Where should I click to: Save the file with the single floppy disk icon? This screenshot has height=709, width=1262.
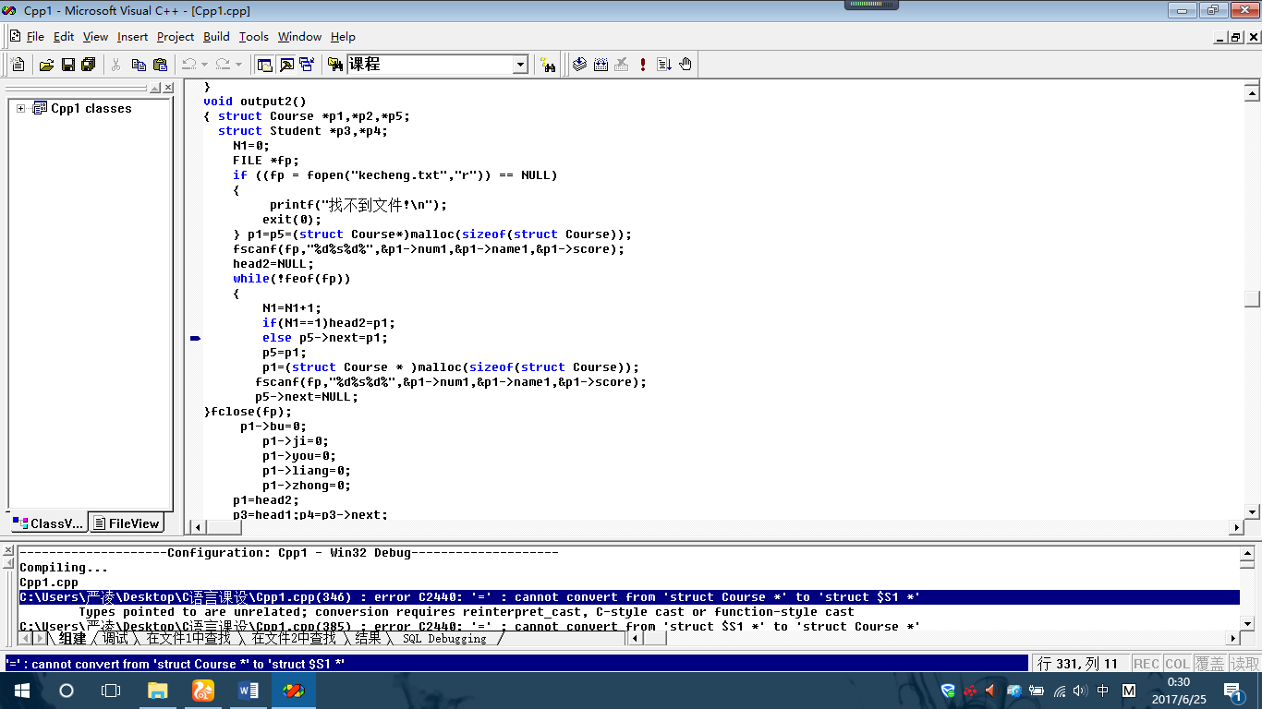coord(67,65)
